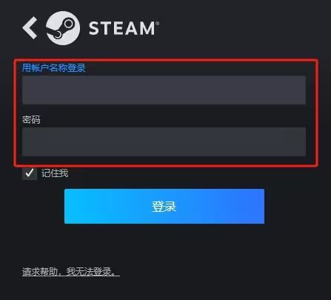The width and height of the screenshot is (331, 300).
Task: Focus the 密码 password input field
Action: point(164,141)
